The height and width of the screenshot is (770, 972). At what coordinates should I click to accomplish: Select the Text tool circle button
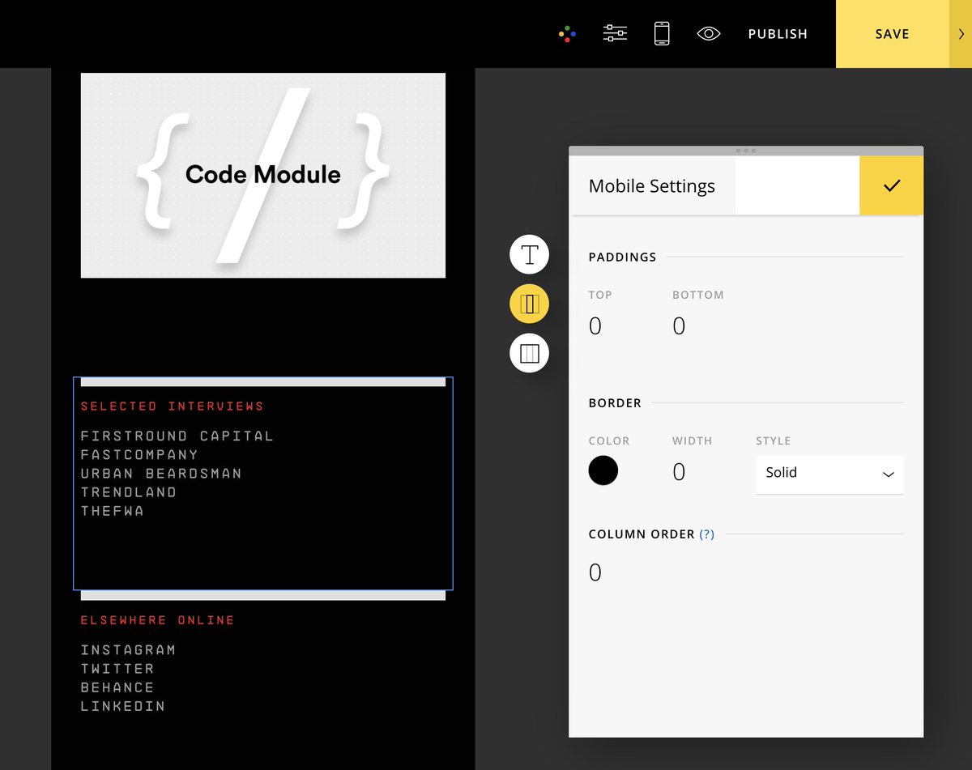coord(529,255)
